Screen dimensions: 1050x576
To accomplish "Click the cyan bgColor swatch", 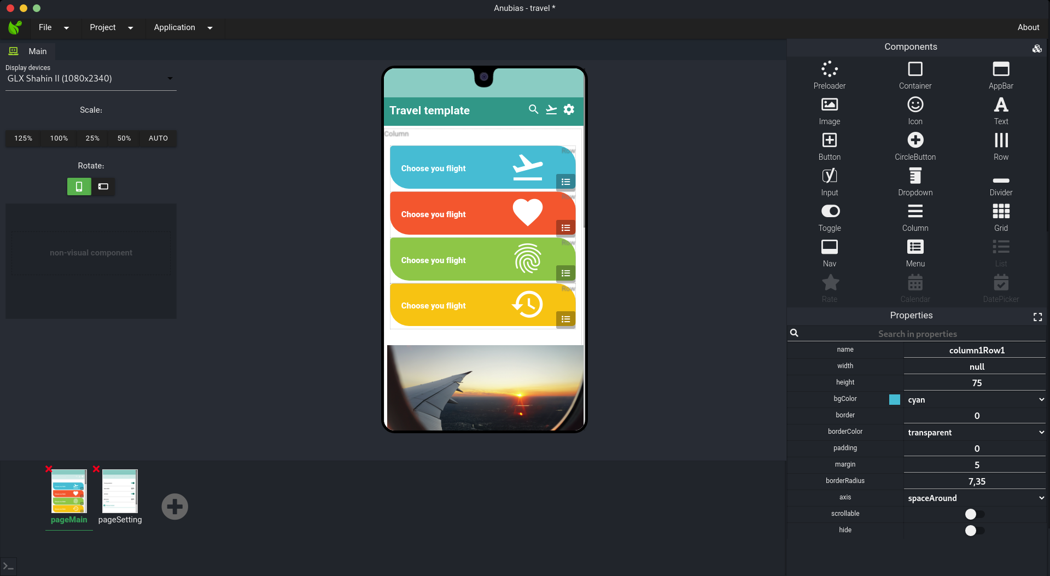I will point(894,399).
